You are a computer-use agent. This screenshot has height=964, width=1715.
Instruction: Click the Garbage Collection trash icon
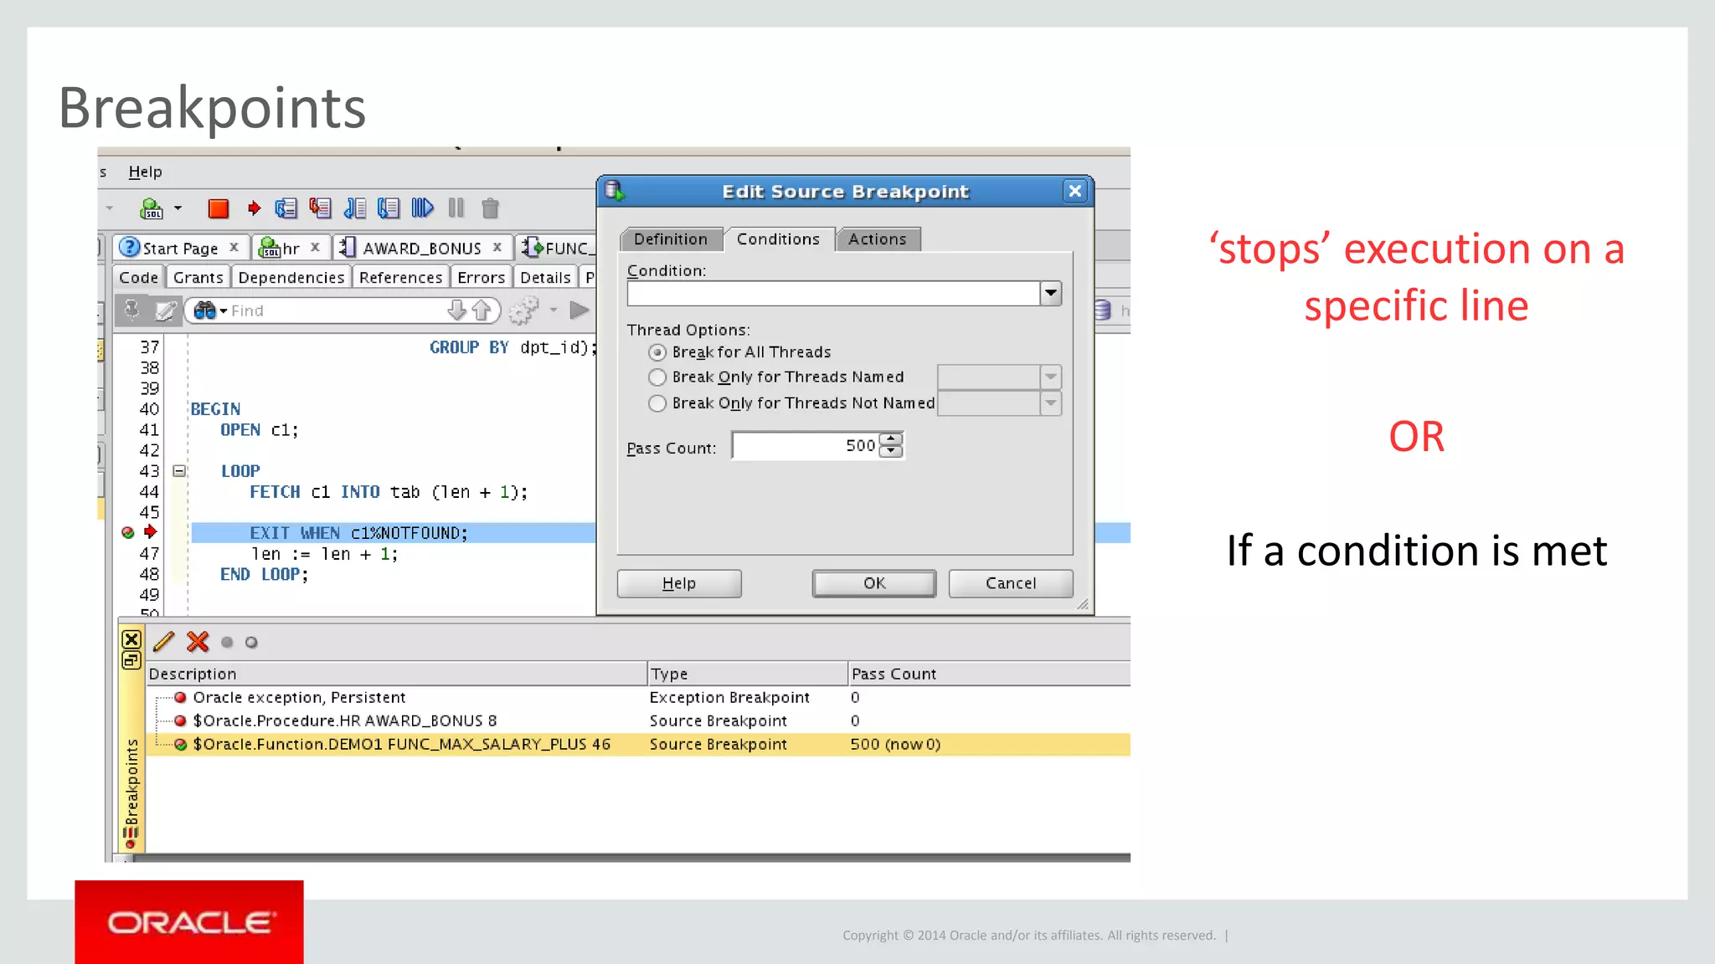[491, 208]
